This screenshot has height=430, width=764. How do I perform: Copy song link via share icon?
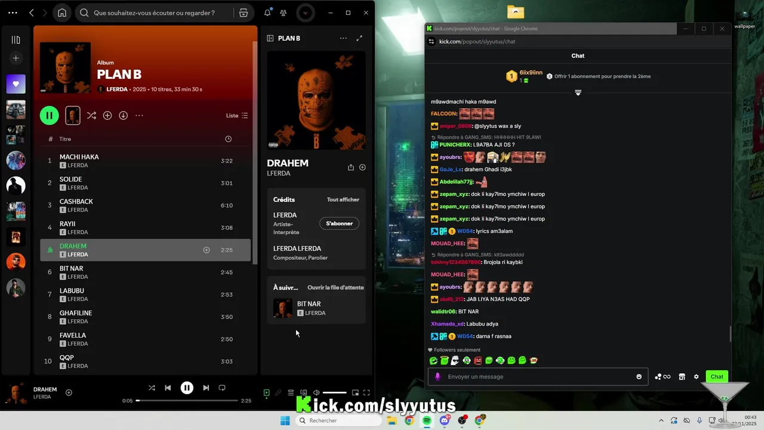coord(351,167)
